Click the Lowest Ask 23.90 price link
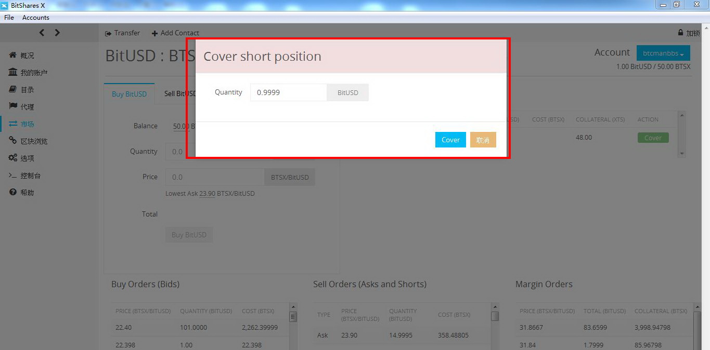Screen dimensions: 710x350 208,194
